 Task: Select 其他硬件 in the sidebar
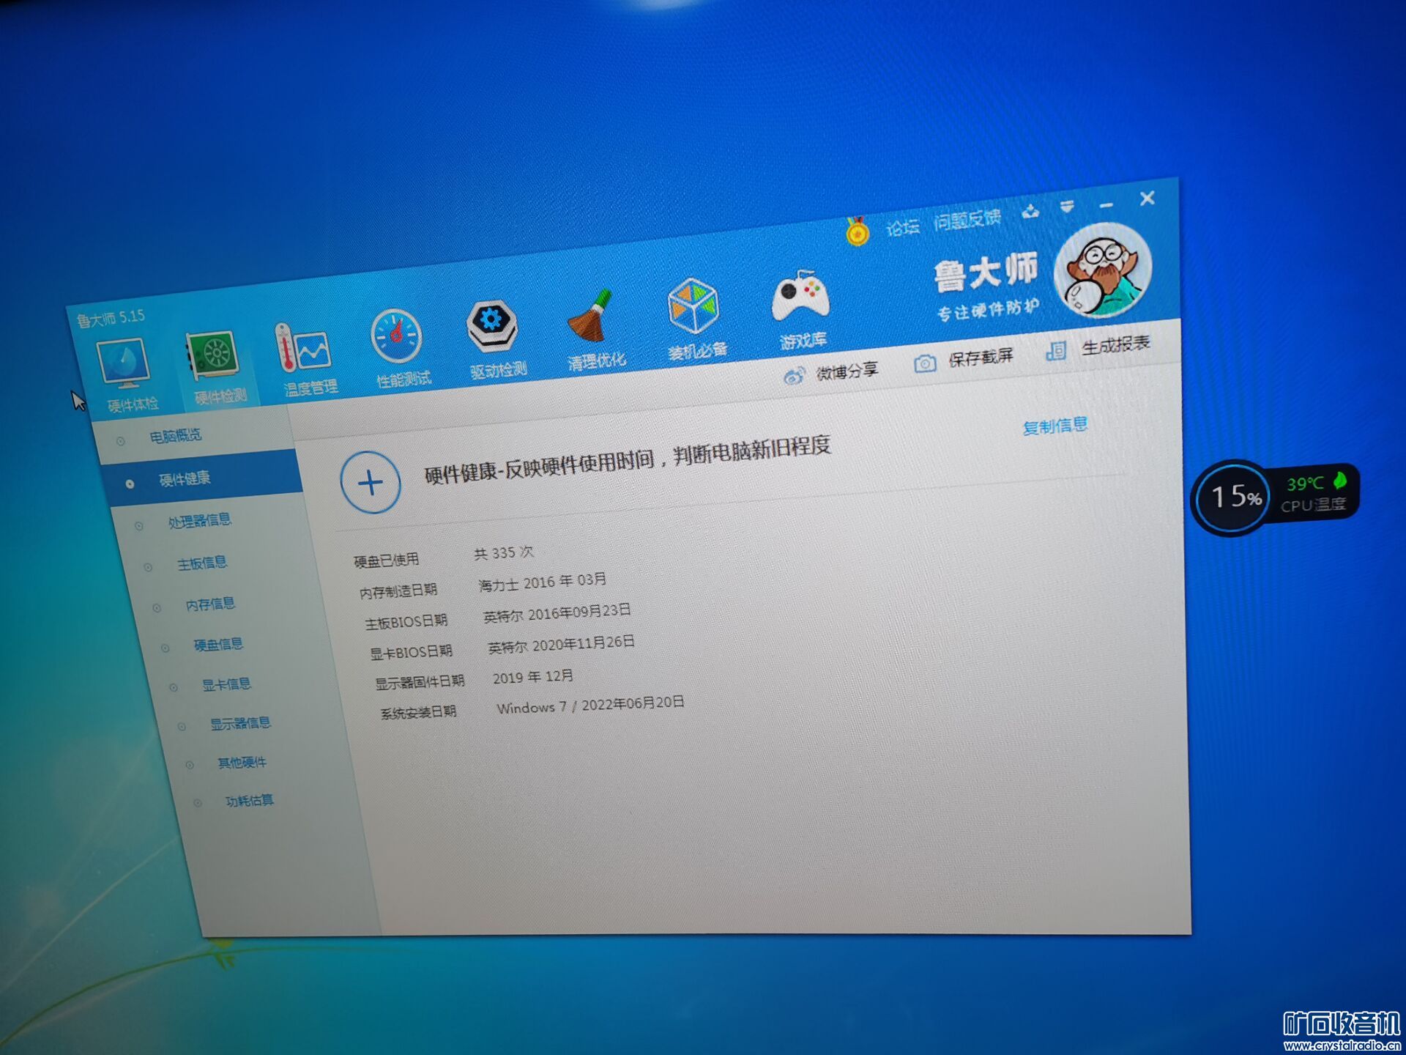[242, 763]
